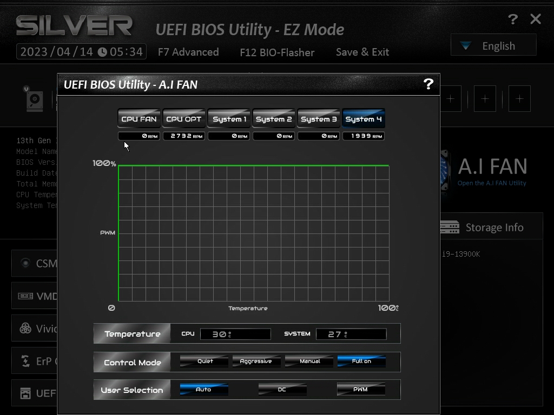Screen dimensions: 554x415
Task: Close the UEFI BIOS Utility window
Action: point(536,19)
